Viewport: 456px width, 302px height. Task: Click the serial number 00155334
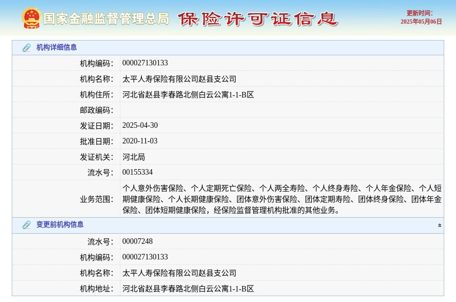pyautogui.click(x=138, y=172)
